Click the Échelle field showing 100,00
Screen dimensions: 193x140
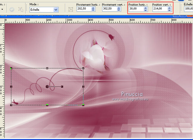(x=189, y=9)
